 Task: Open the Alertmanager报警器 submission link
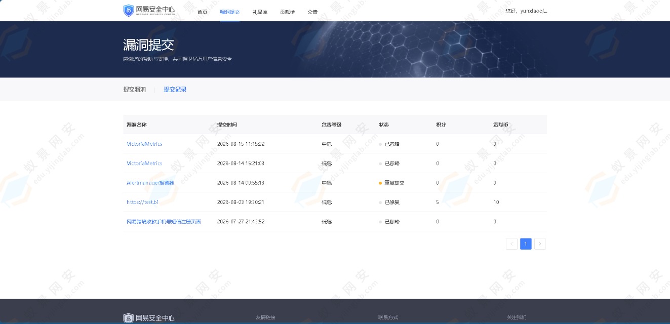(x=150, y=183)
